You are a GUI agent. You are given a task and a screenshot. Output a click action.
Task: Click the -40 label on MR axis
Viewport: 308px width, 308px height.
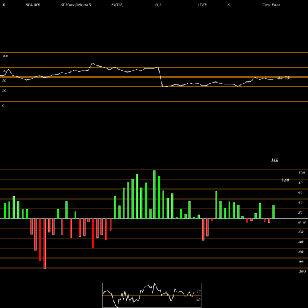(301, 242)
